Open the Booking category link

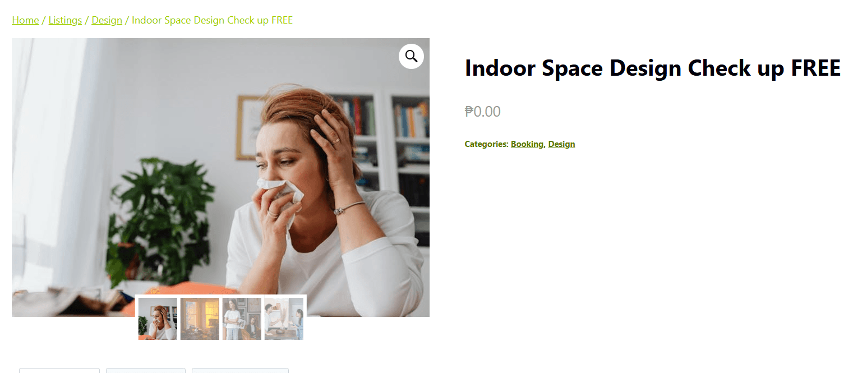pos(527,144)
